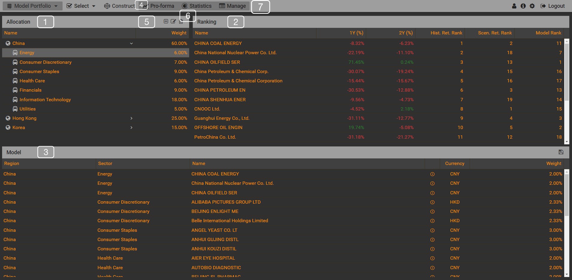The height and width of the screenshot is (280, 572).
Task: Open the Manage menu item
Action: [233, 6]
